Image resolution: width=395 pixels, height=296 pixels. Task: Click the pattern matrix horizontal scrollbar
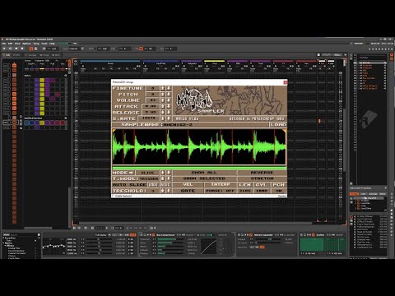[x=38, y=228]
